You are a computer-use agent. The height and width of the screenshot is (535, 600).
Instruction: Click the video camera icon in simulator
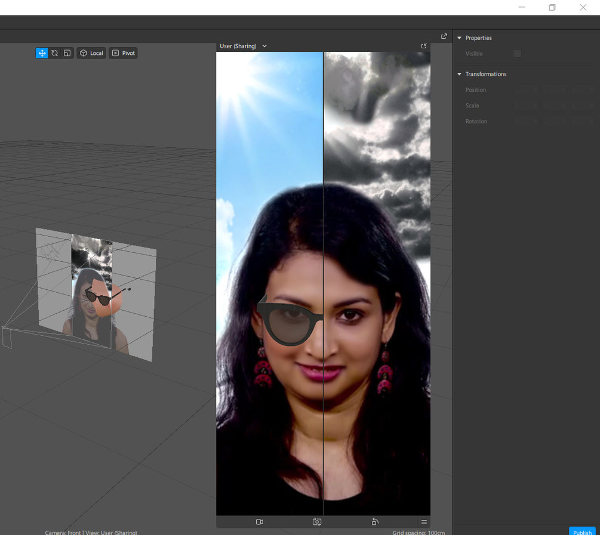pyautogui.click(x=260, y=522)
